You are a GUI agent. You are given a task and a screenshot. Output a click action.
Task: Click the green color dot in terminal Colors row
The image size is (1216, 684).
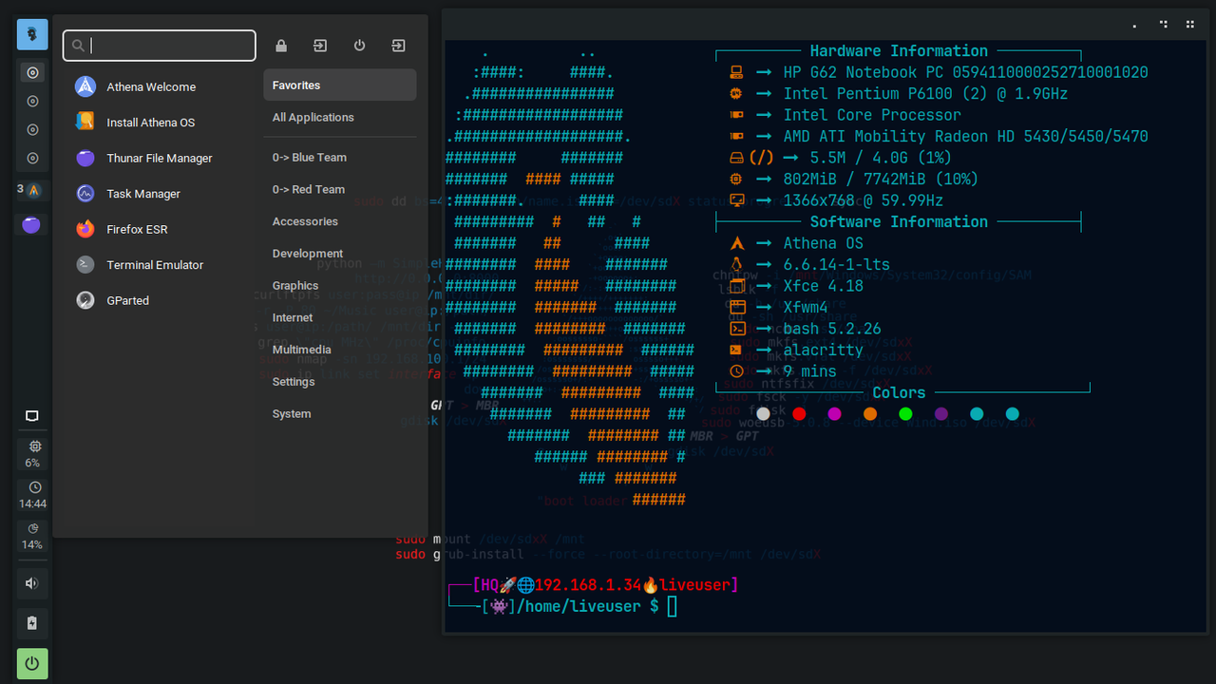pyautogui.click(x=905, y=414)
